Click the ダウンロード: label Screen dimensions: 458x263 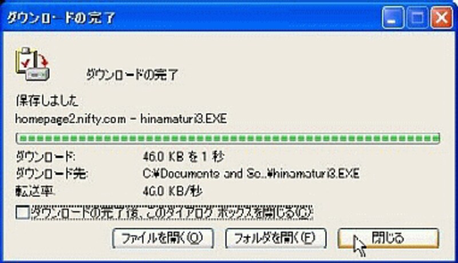[x=46, y=157]
